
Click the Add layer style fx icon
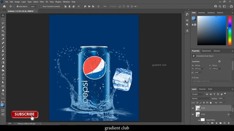pyautogui.click(x=208, y=123)
